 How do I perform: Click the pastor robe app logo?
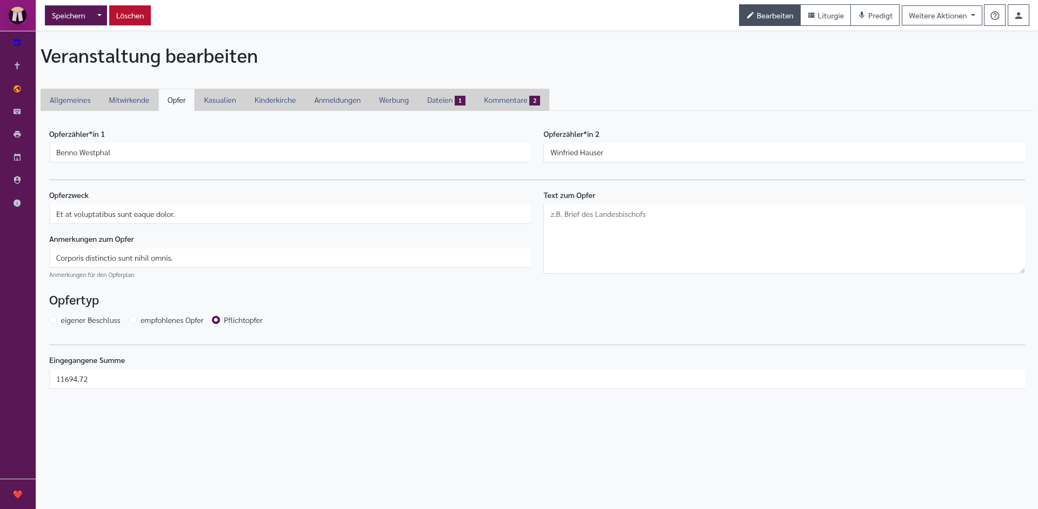point(17,15)
